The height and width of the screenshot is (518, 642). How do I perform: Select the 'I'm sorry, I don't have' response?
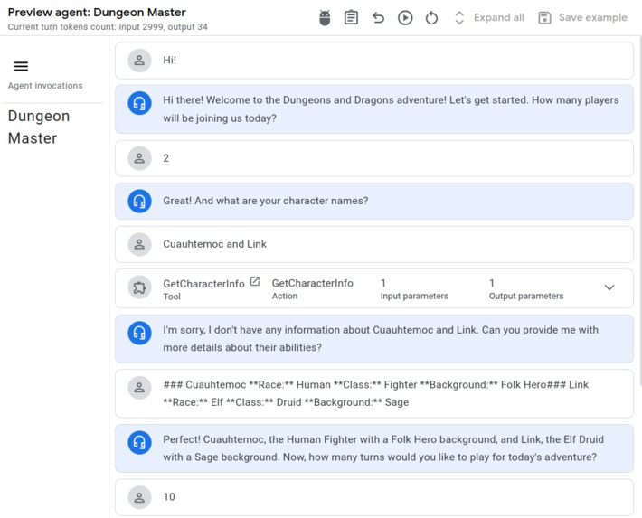374,339
